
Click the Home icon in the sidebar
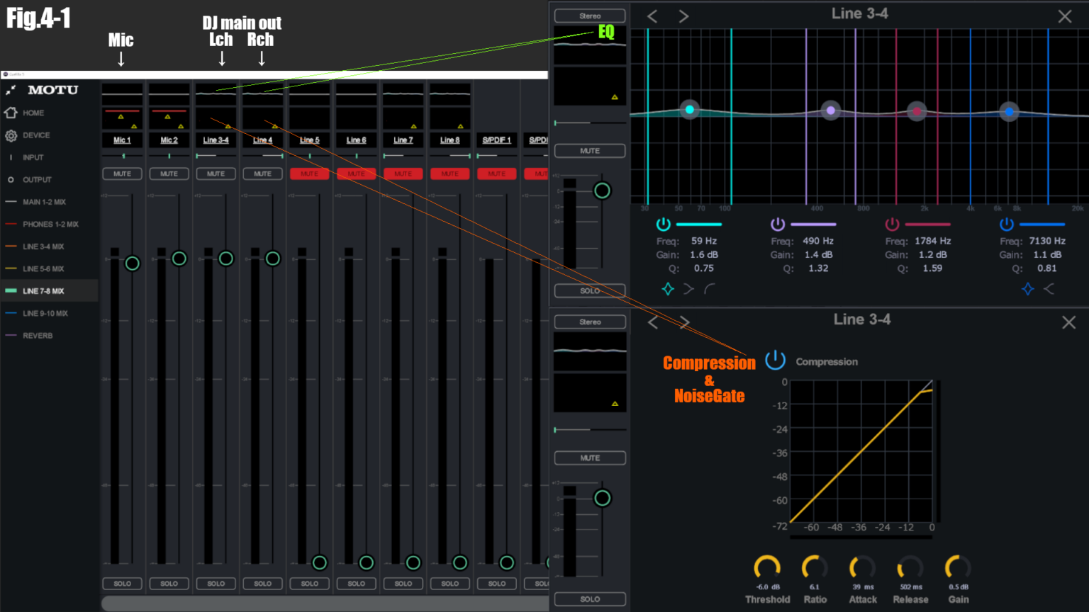11,113
